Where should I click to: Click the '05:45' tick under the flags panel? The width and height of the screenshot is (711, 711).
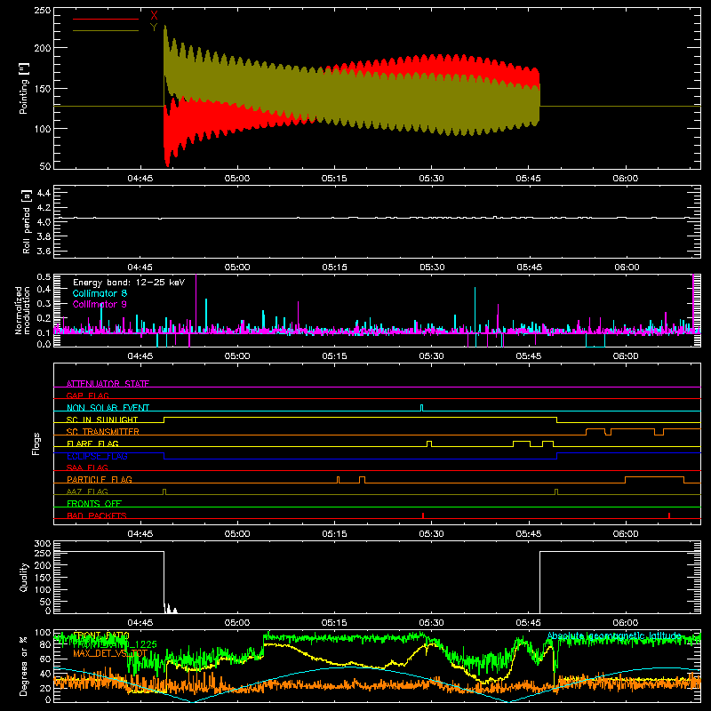[x=528, y=534]
